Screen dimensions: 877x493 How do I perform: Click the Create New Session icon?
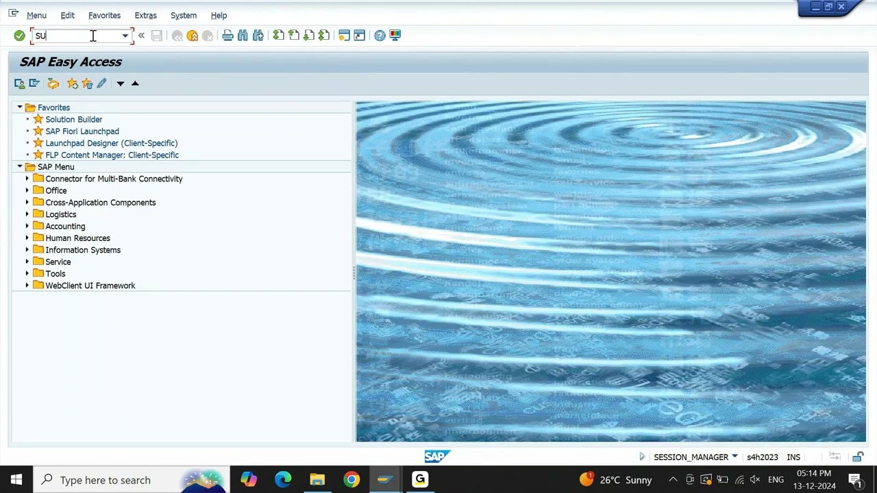344,36
